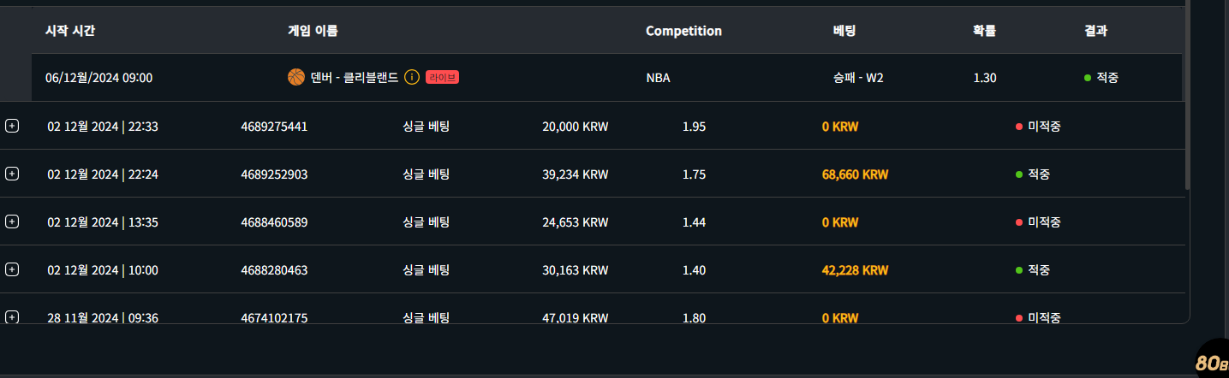Expand the bet row dated 28 11월 09:36
The image size is (1229, 378).
point(12,316)
